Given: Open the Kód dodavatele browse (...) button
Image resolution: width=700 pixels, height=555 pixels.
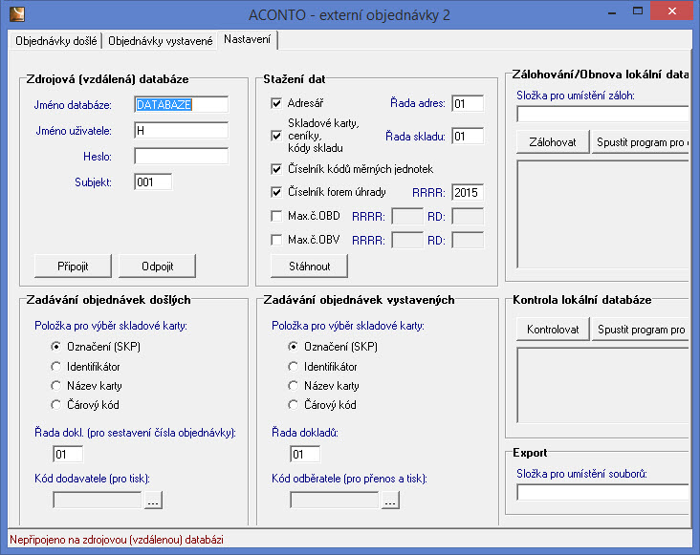Looking at the screenshot, I should (x=153, y=501).
